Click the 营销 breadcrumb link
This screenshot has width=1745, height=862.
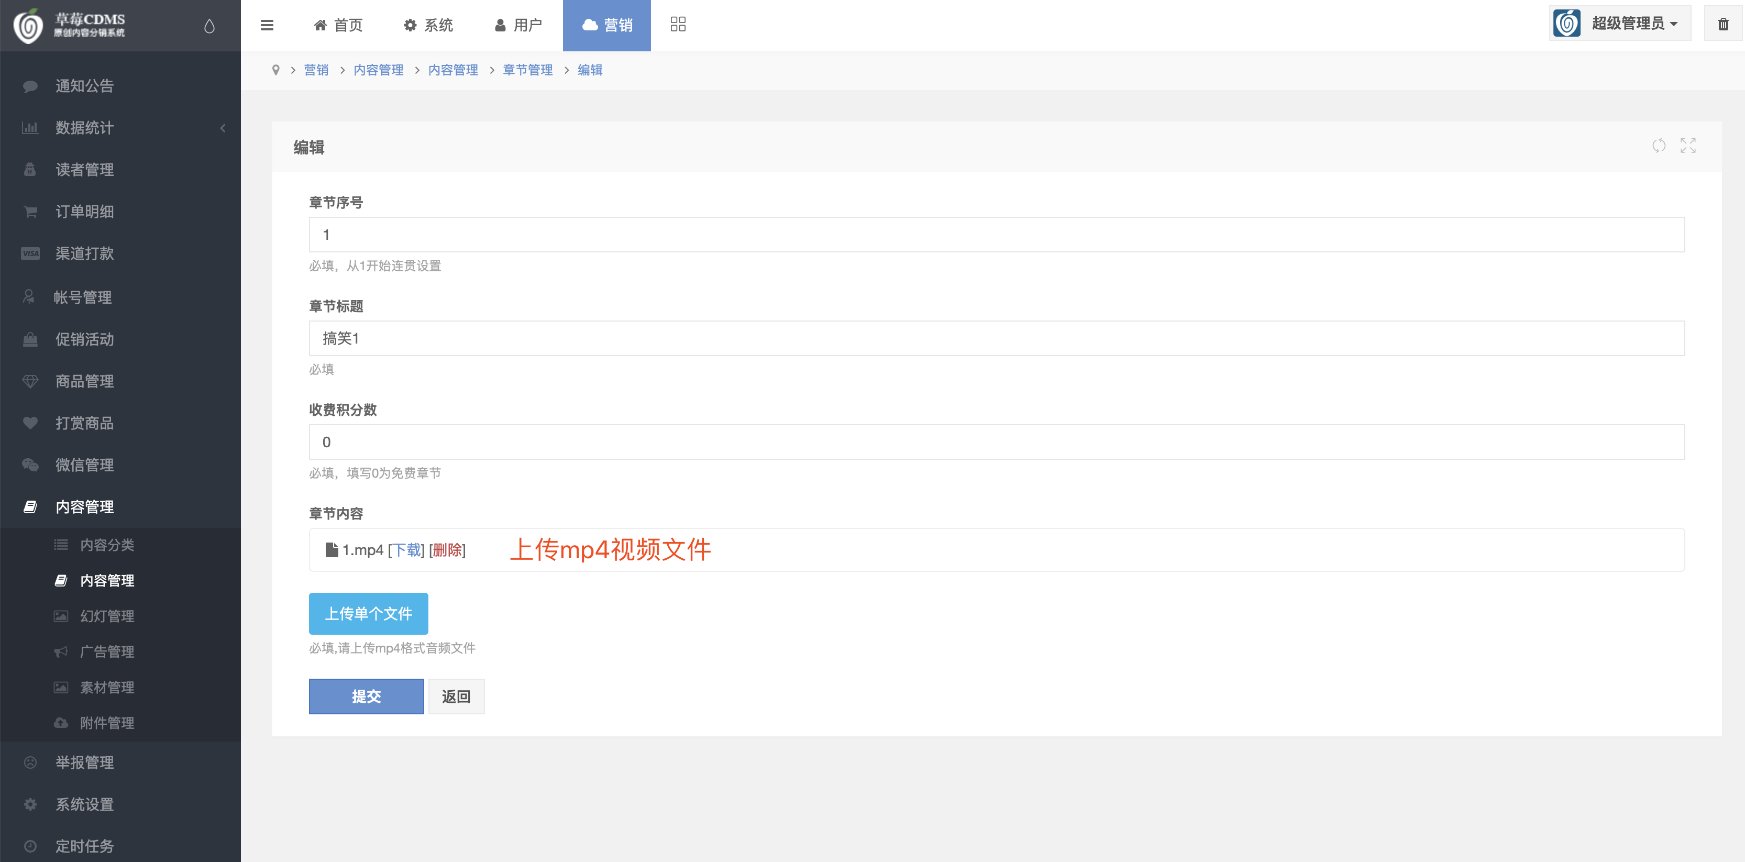316,70
